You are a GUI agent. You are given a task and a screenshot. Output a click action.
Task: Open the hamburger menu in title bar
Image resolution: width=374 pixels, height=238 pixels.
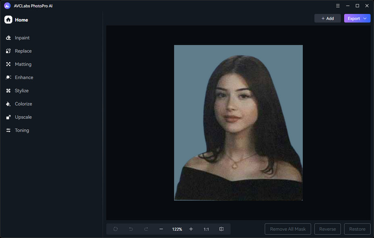(338, 6)
